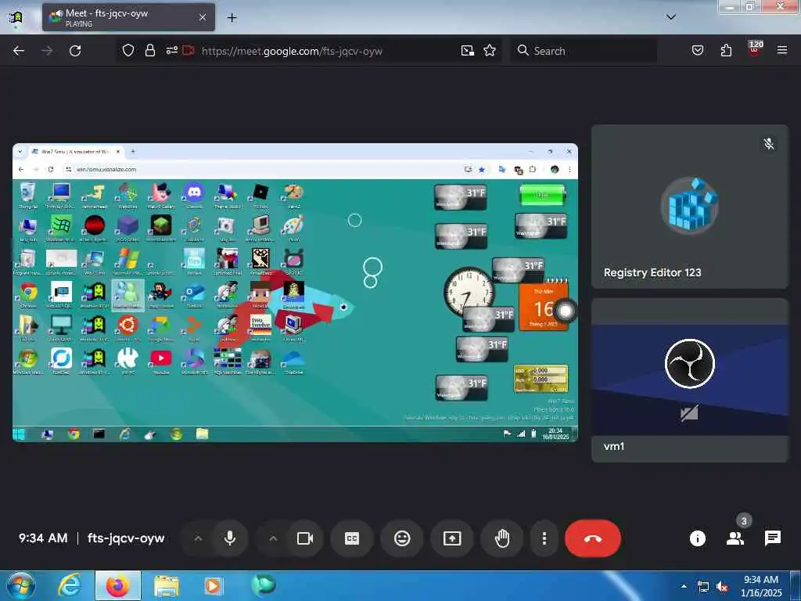Send an emoji reaction in Meet
The height and width of the screenshot is (601, 801).
pos(402,538)
